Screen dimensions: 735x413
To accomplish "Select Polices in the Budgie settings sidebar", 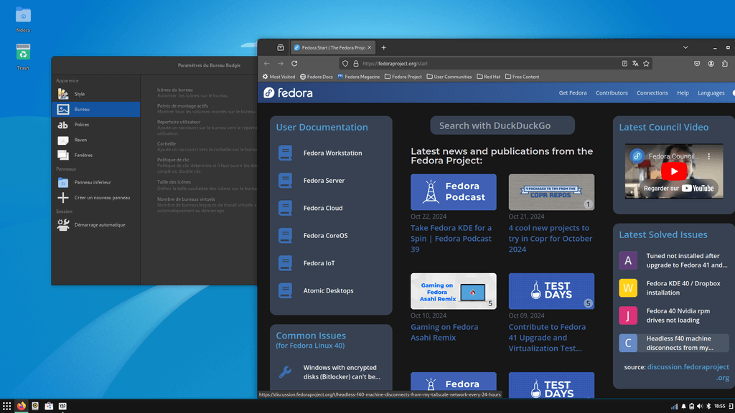I will [x=95, y=125].
